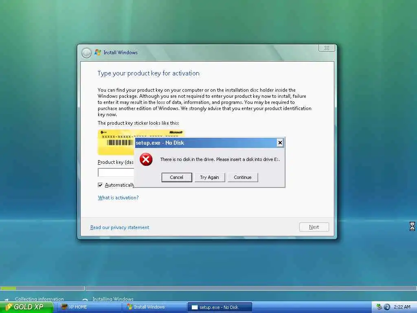Click the network tray icon

[379, 307]
